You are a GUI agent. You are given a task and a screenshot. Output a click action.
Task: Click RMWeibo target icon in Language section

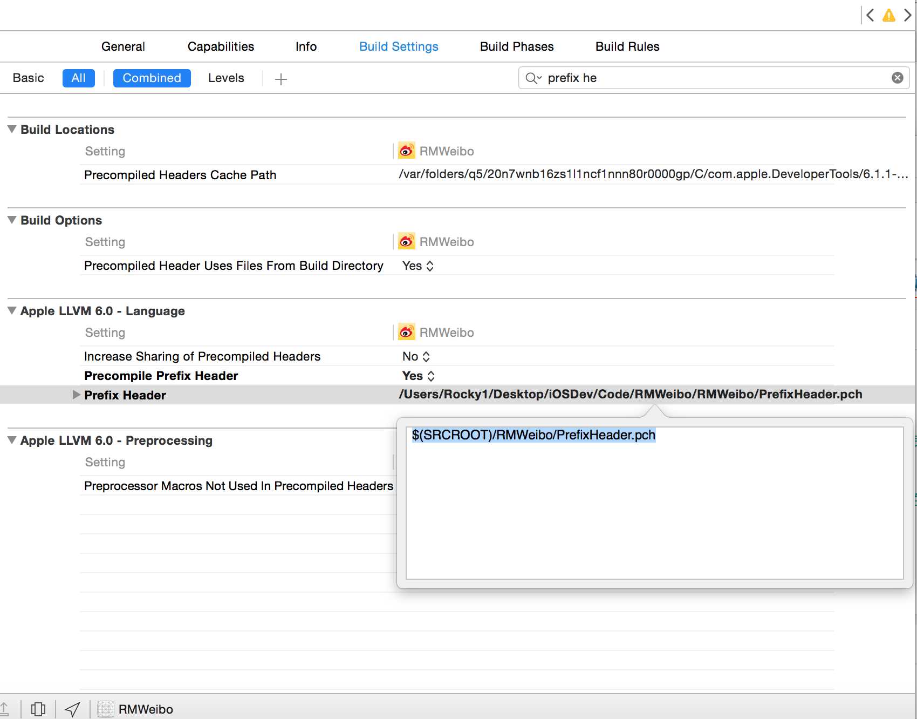407,332
